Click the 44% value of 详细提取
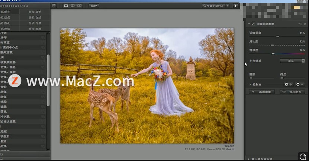This screenshot has width=309, height=161. 302,33
